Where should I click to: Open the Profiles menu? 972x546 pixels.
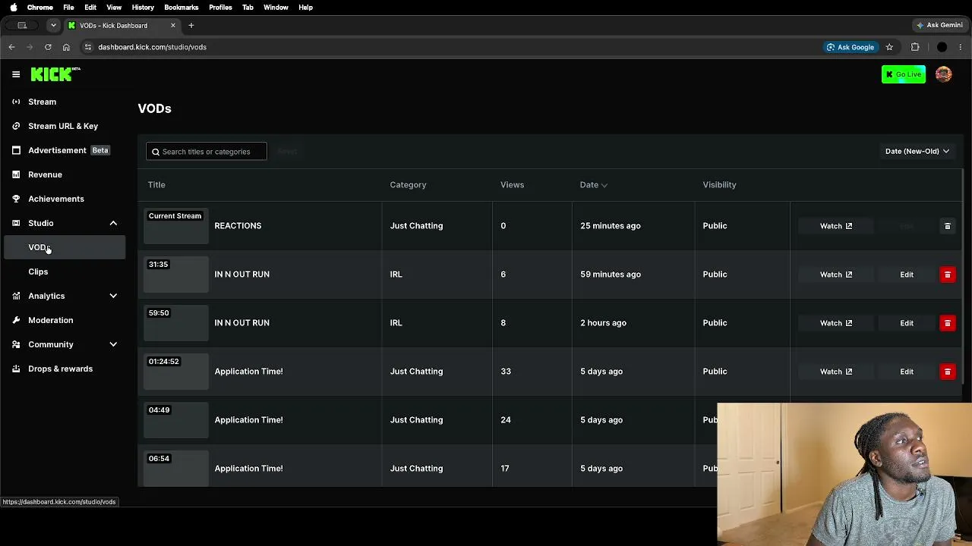coord(220,8)
